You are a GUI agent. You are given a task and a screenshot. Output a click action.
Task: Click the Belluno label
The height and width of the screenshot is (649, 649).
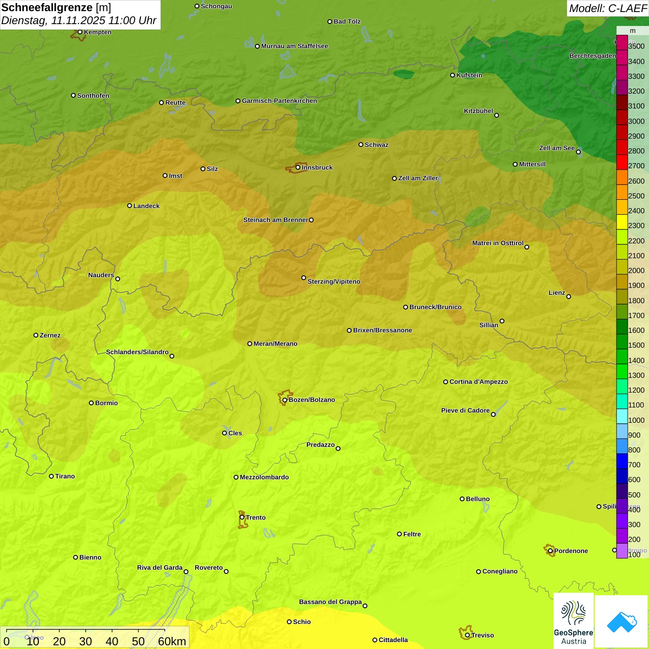coord(478,499)
